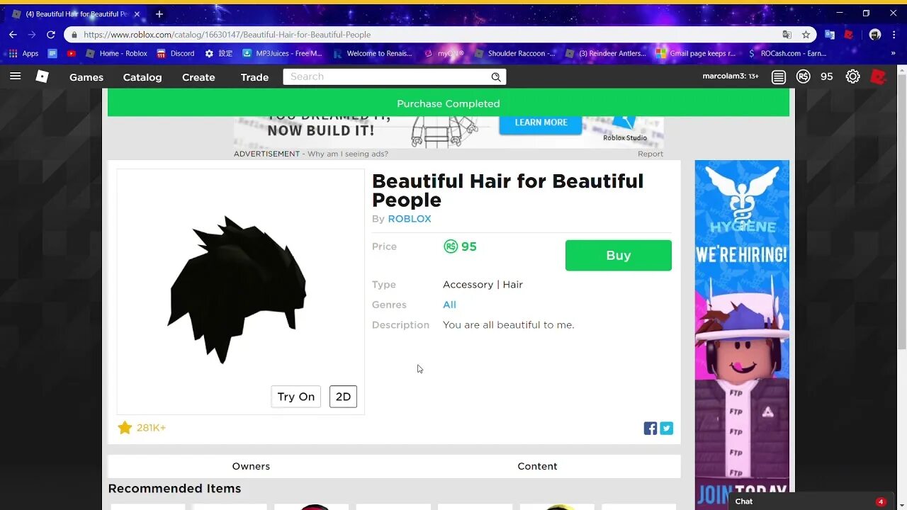This screenshot has height=510, width=907.
Task: Click the search magnifier icon
Action: (x=496, y=77)
